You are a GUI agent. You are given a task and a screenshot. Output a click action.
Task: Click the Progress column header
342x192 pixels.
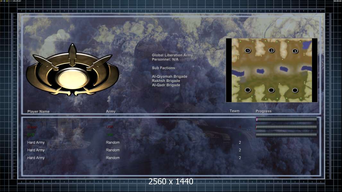(263, 111)
